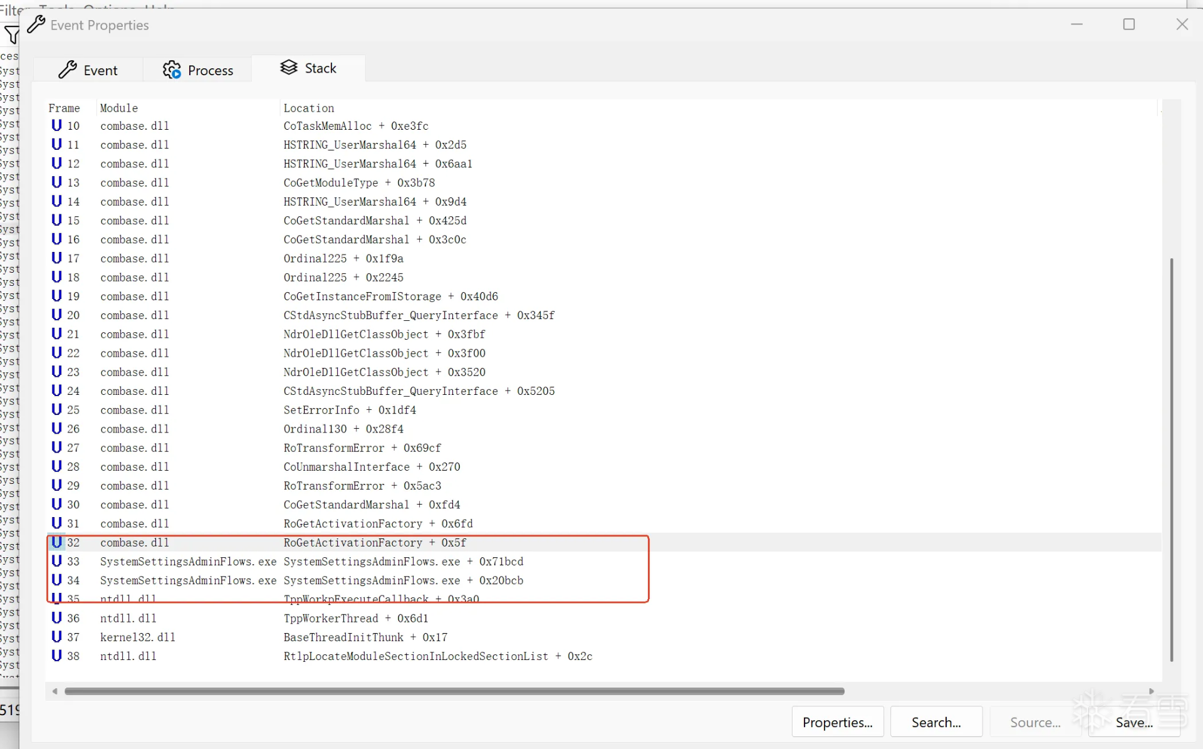Click the filter funnel icon behind dialog

pyautogui.click(x=11, y=35)
